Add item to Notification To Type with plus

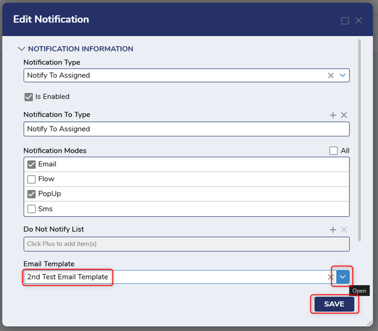pyautogui.click(x=333, y=115)
